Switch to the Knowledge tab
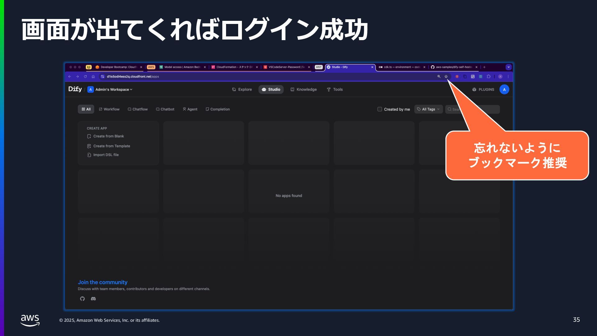 click(303, 90)
